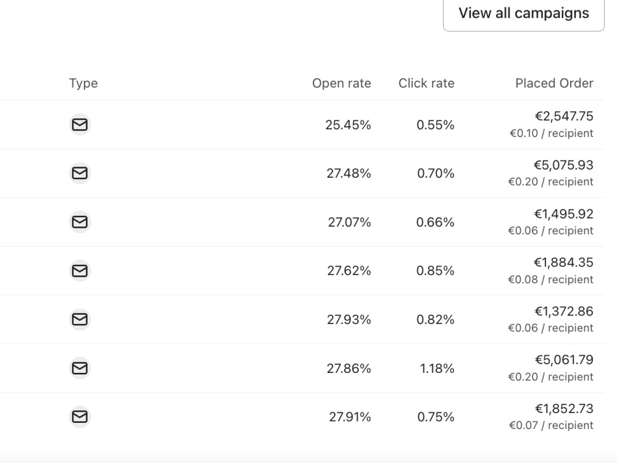
Task: Select the €5,061.79 placed order amount
Action: [565, 360]
